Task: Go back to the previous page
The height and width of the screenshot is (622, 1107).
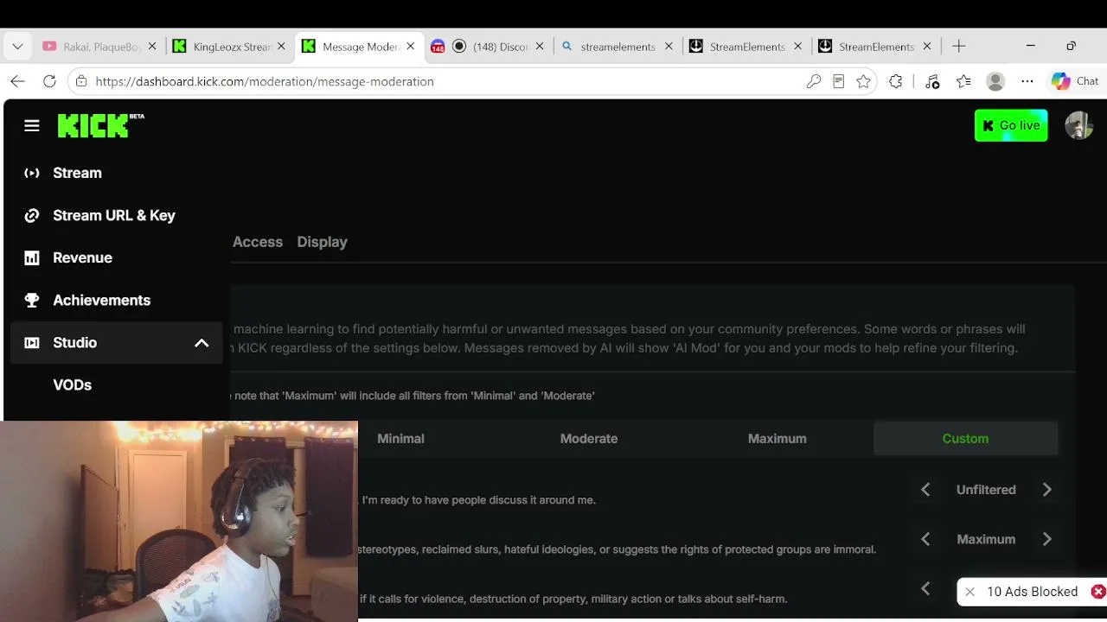Action: (x=17, y=81)
